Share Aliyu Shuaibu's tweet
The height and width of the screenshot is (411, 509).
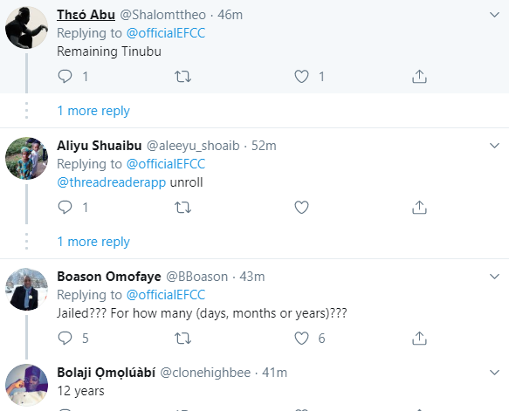(x=419, y=208)
